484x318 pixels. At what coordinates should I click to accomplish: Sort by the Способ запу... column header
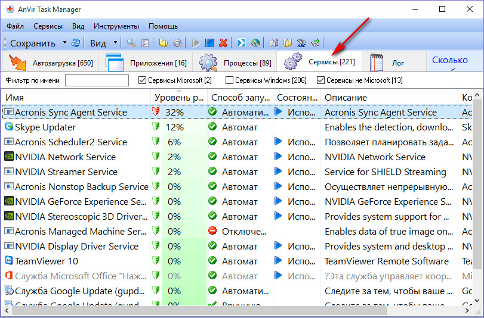click(240, 98)
